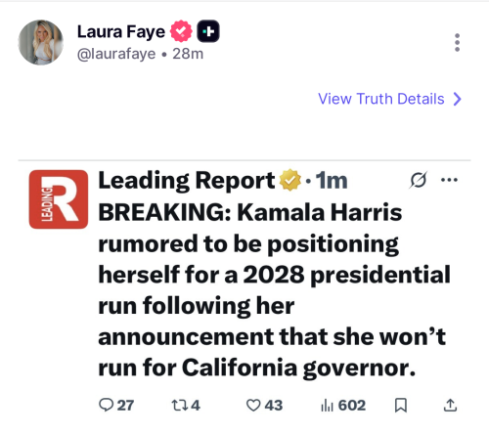This screenshot has height=434, width=489.
Task: Click the share upload icon
Action: pyautogui.click(x=450, y=405)
